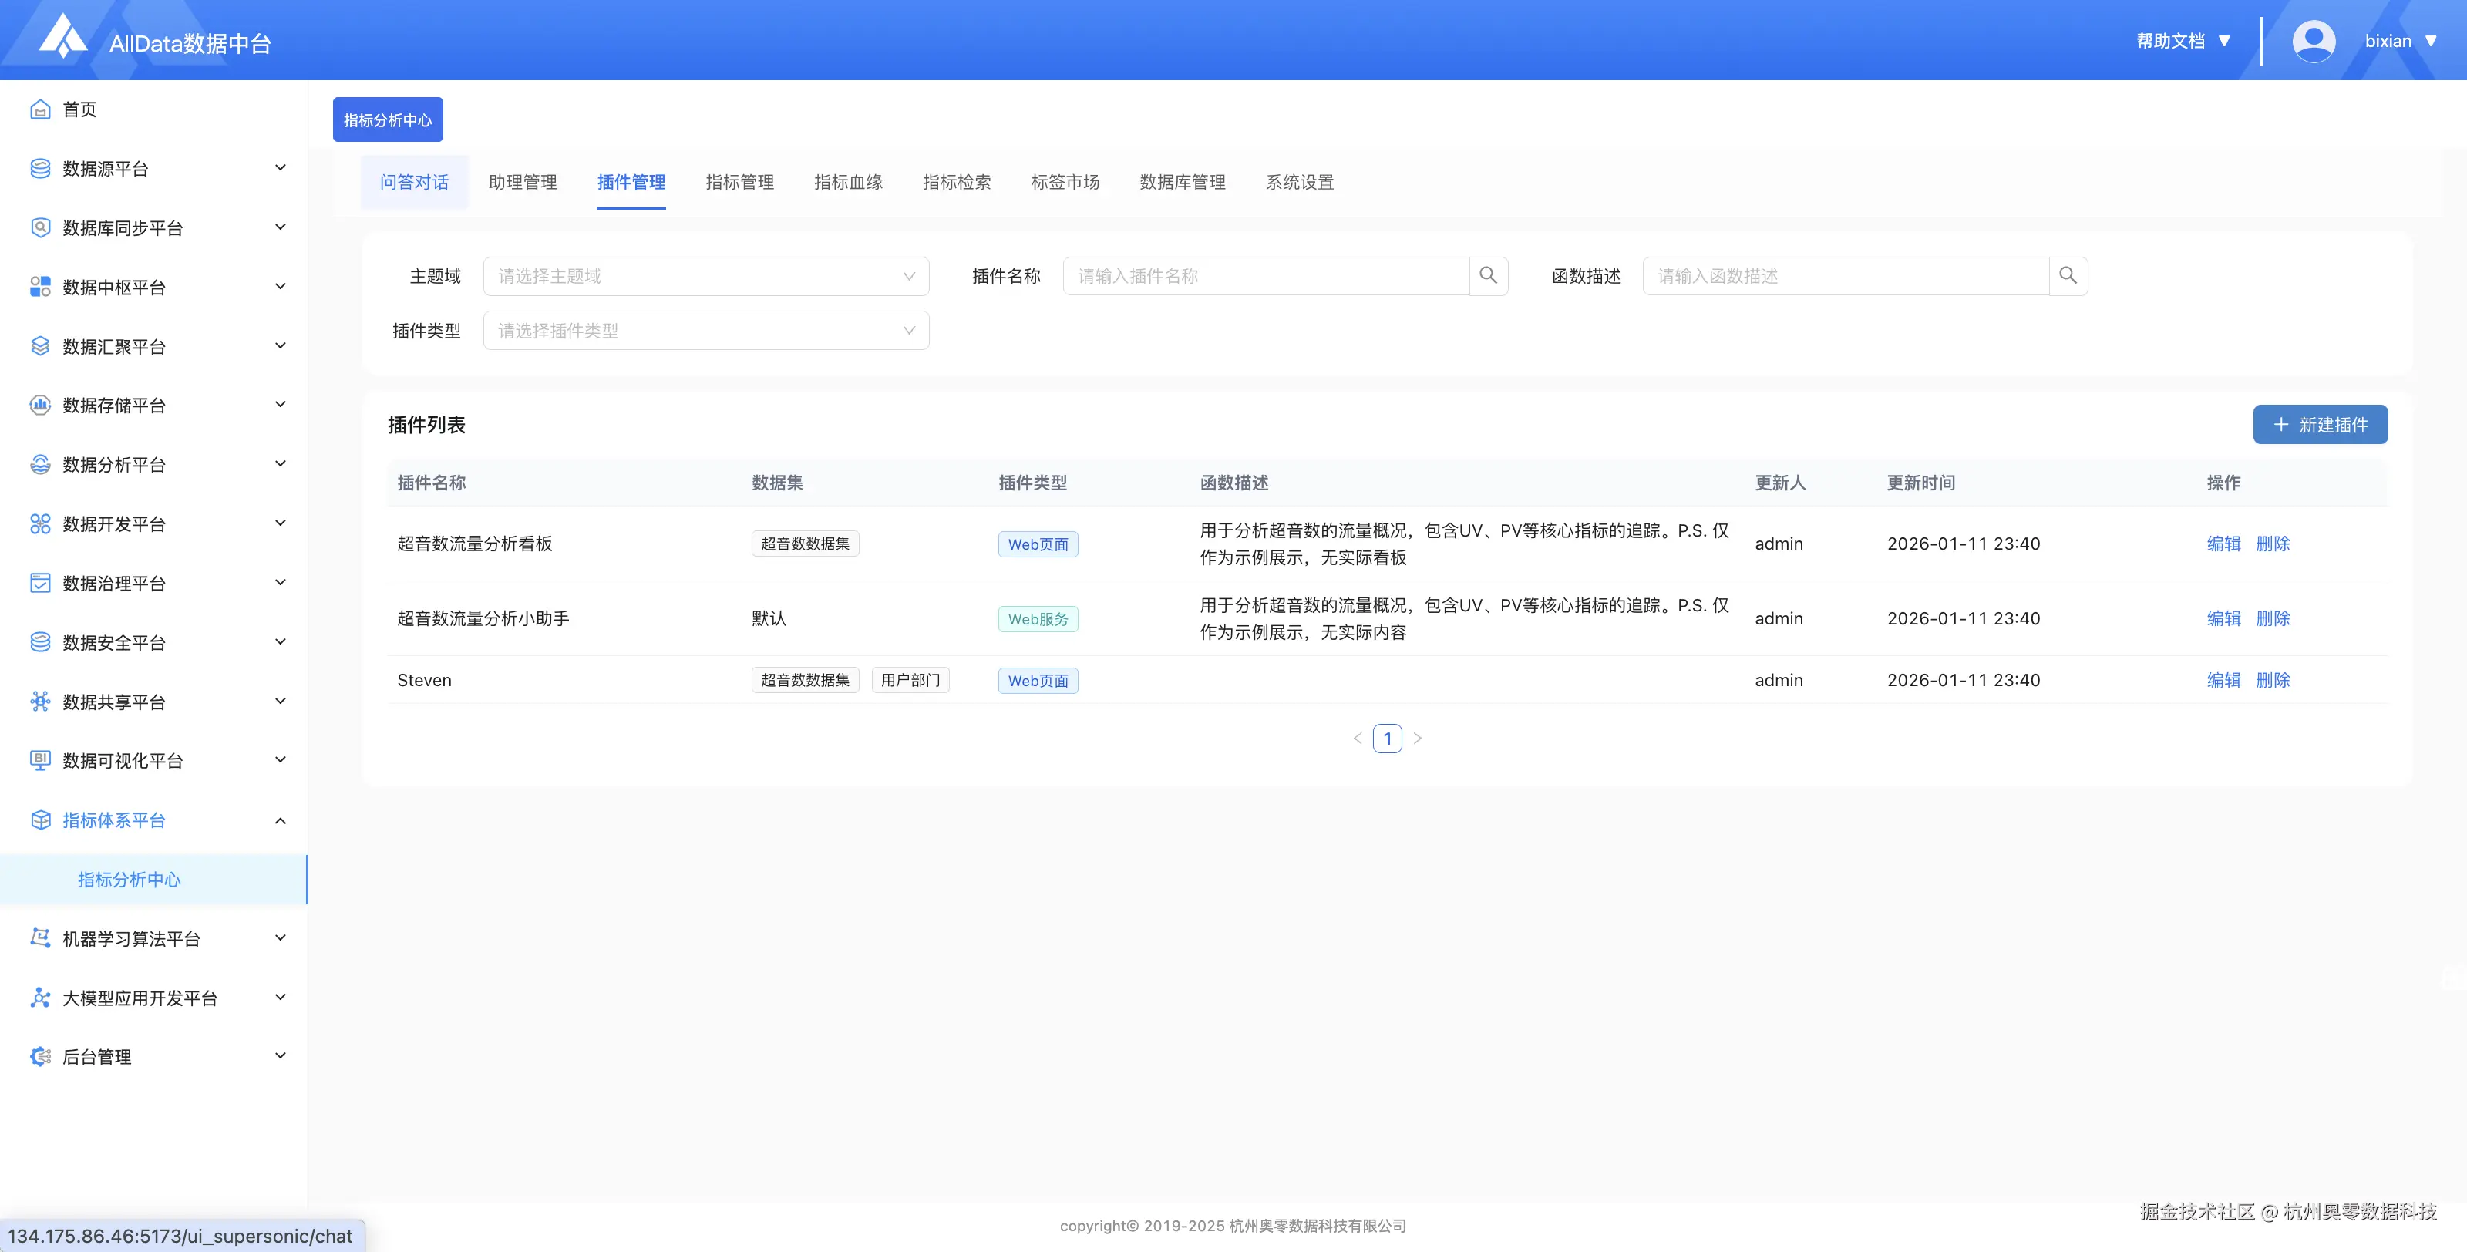Click the backend management gear icon
Image resolution: width=2467 pixels, height=1252 pixels.
tap(40, 1057)
